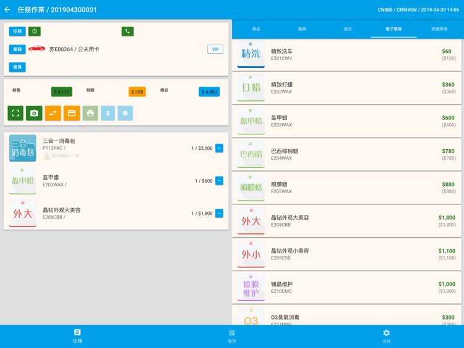Viewport: 464px width, 348px height.
Task: Click the blue 車籍 button
Action: click(x=17, y=49)
